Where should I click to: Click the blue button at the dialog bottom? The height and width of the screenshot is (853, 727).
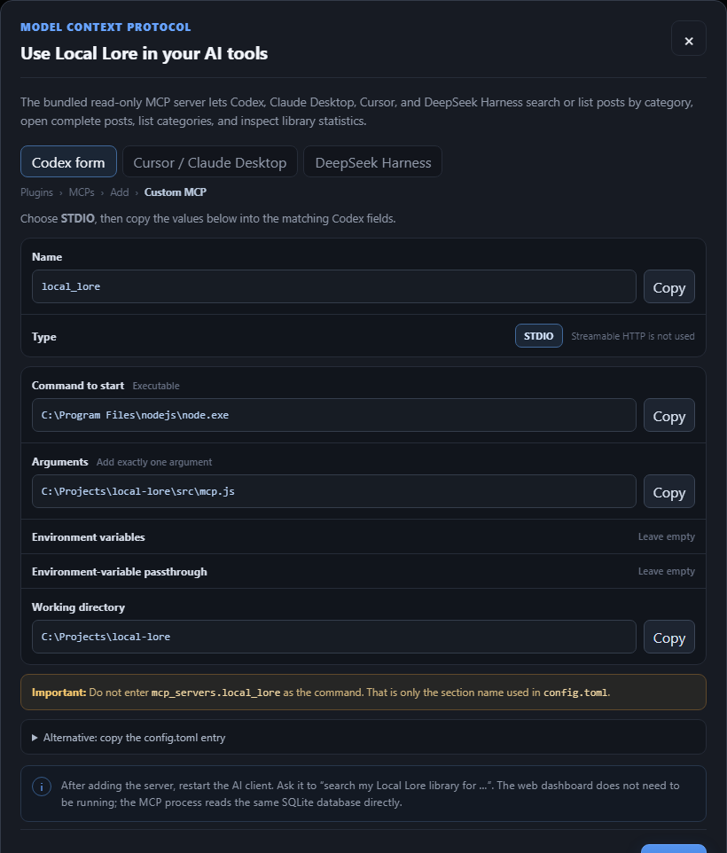click(673, 849)
